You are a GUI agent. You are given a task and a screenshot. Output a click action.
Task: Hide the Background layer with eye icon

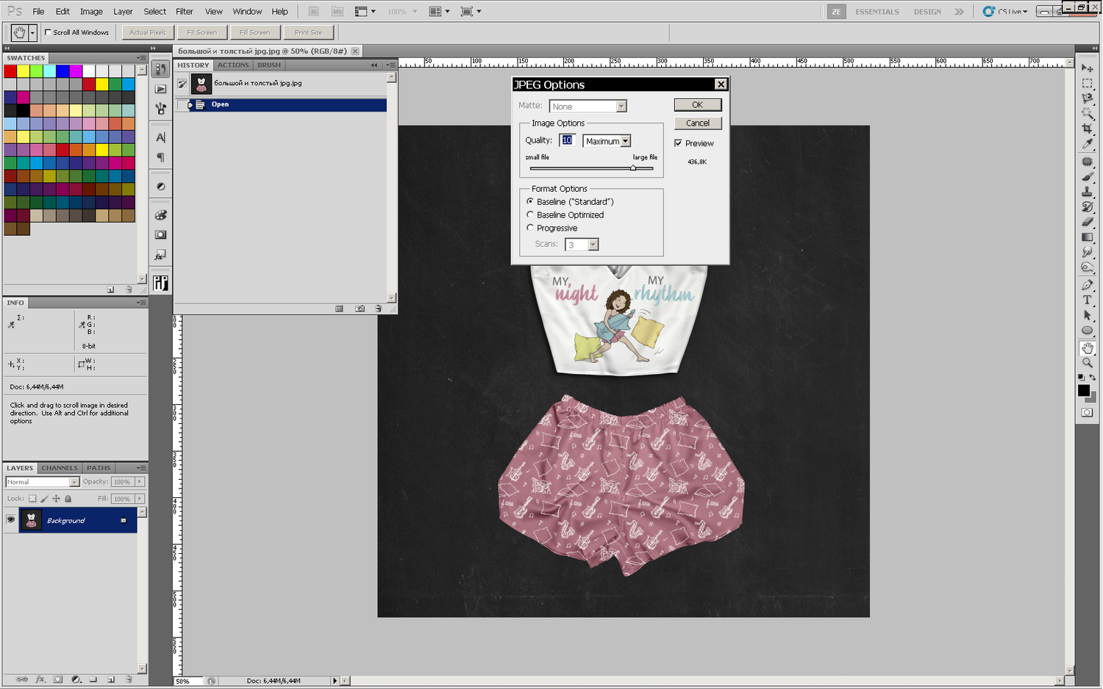10,520
